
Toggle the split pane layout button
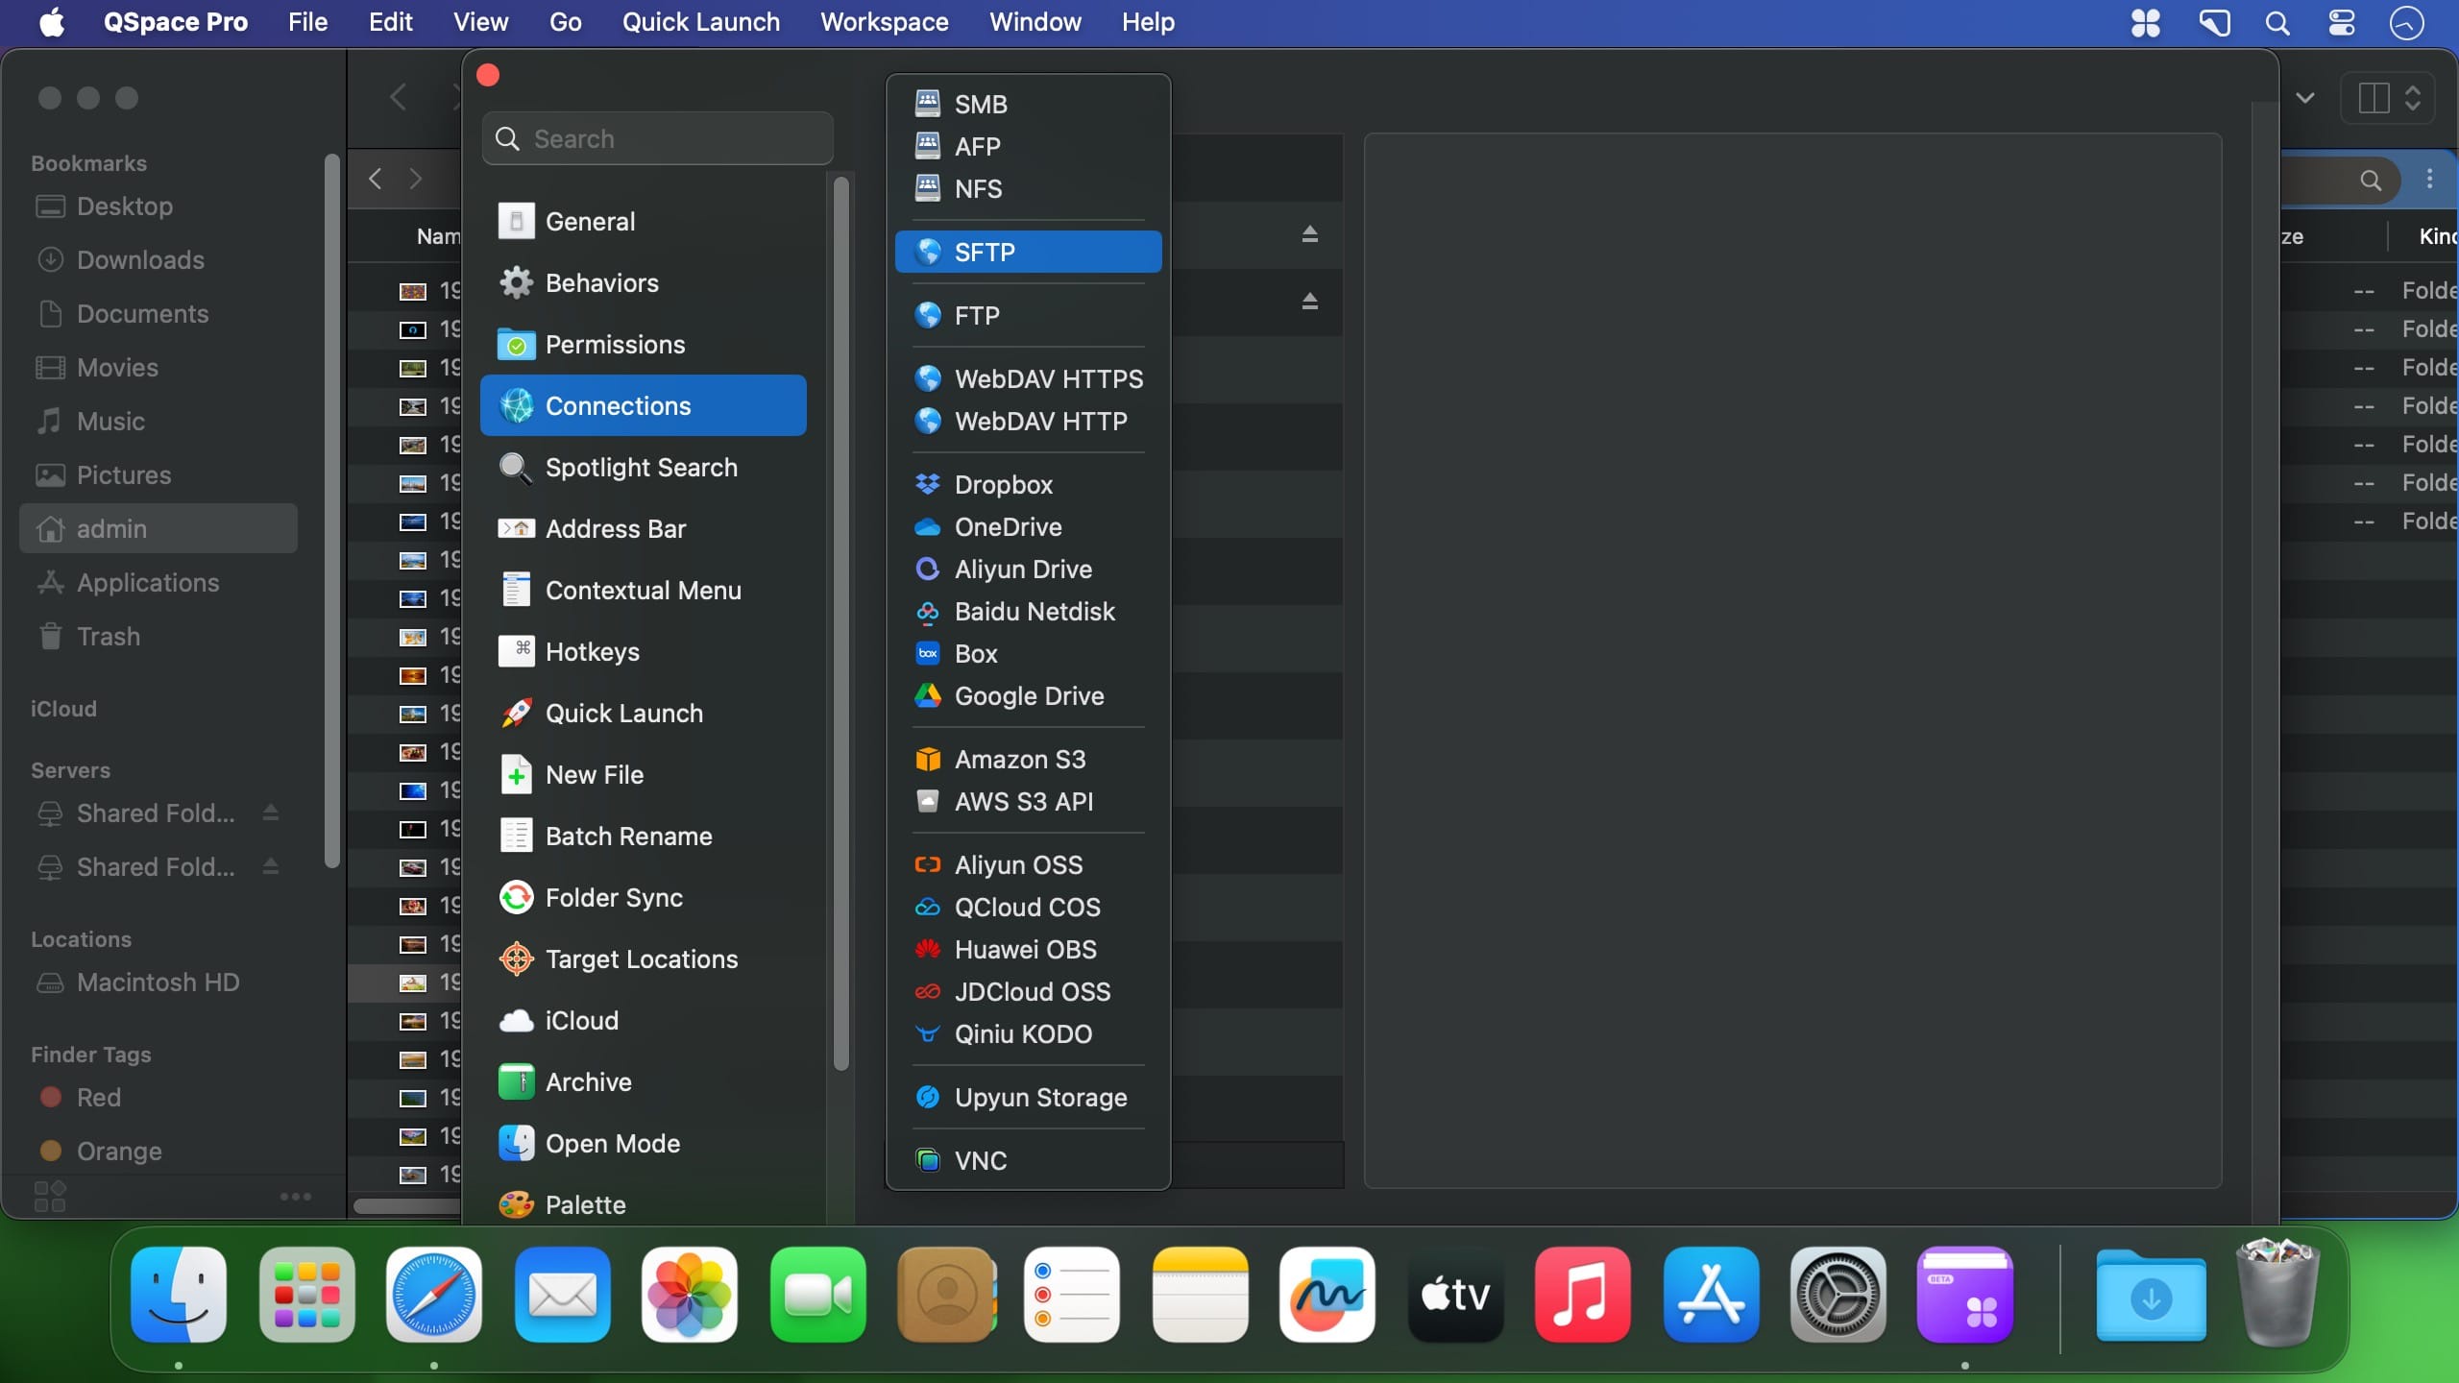click(2374, 98)
